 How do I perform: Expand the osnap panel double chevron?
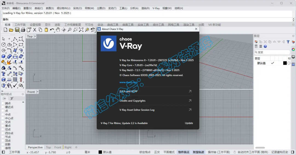click(x=23, y=102)
